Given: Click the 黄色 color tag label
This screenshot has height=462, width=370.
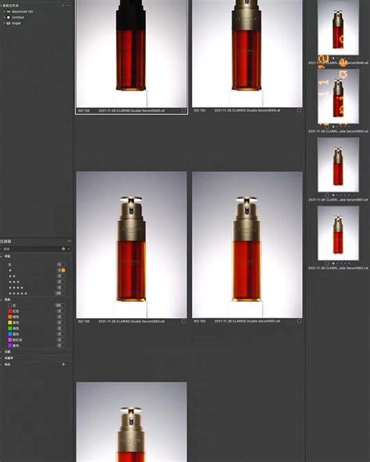Looking at the screenshot, I should click(16, 322).
